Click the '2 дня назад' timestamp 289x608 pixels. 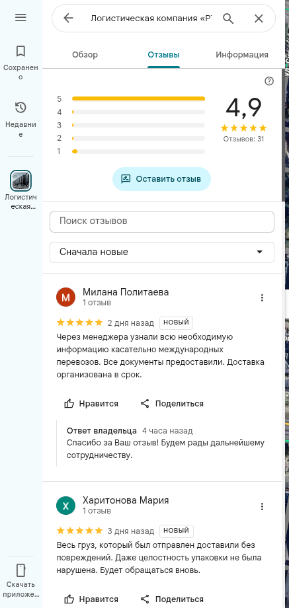131,323
